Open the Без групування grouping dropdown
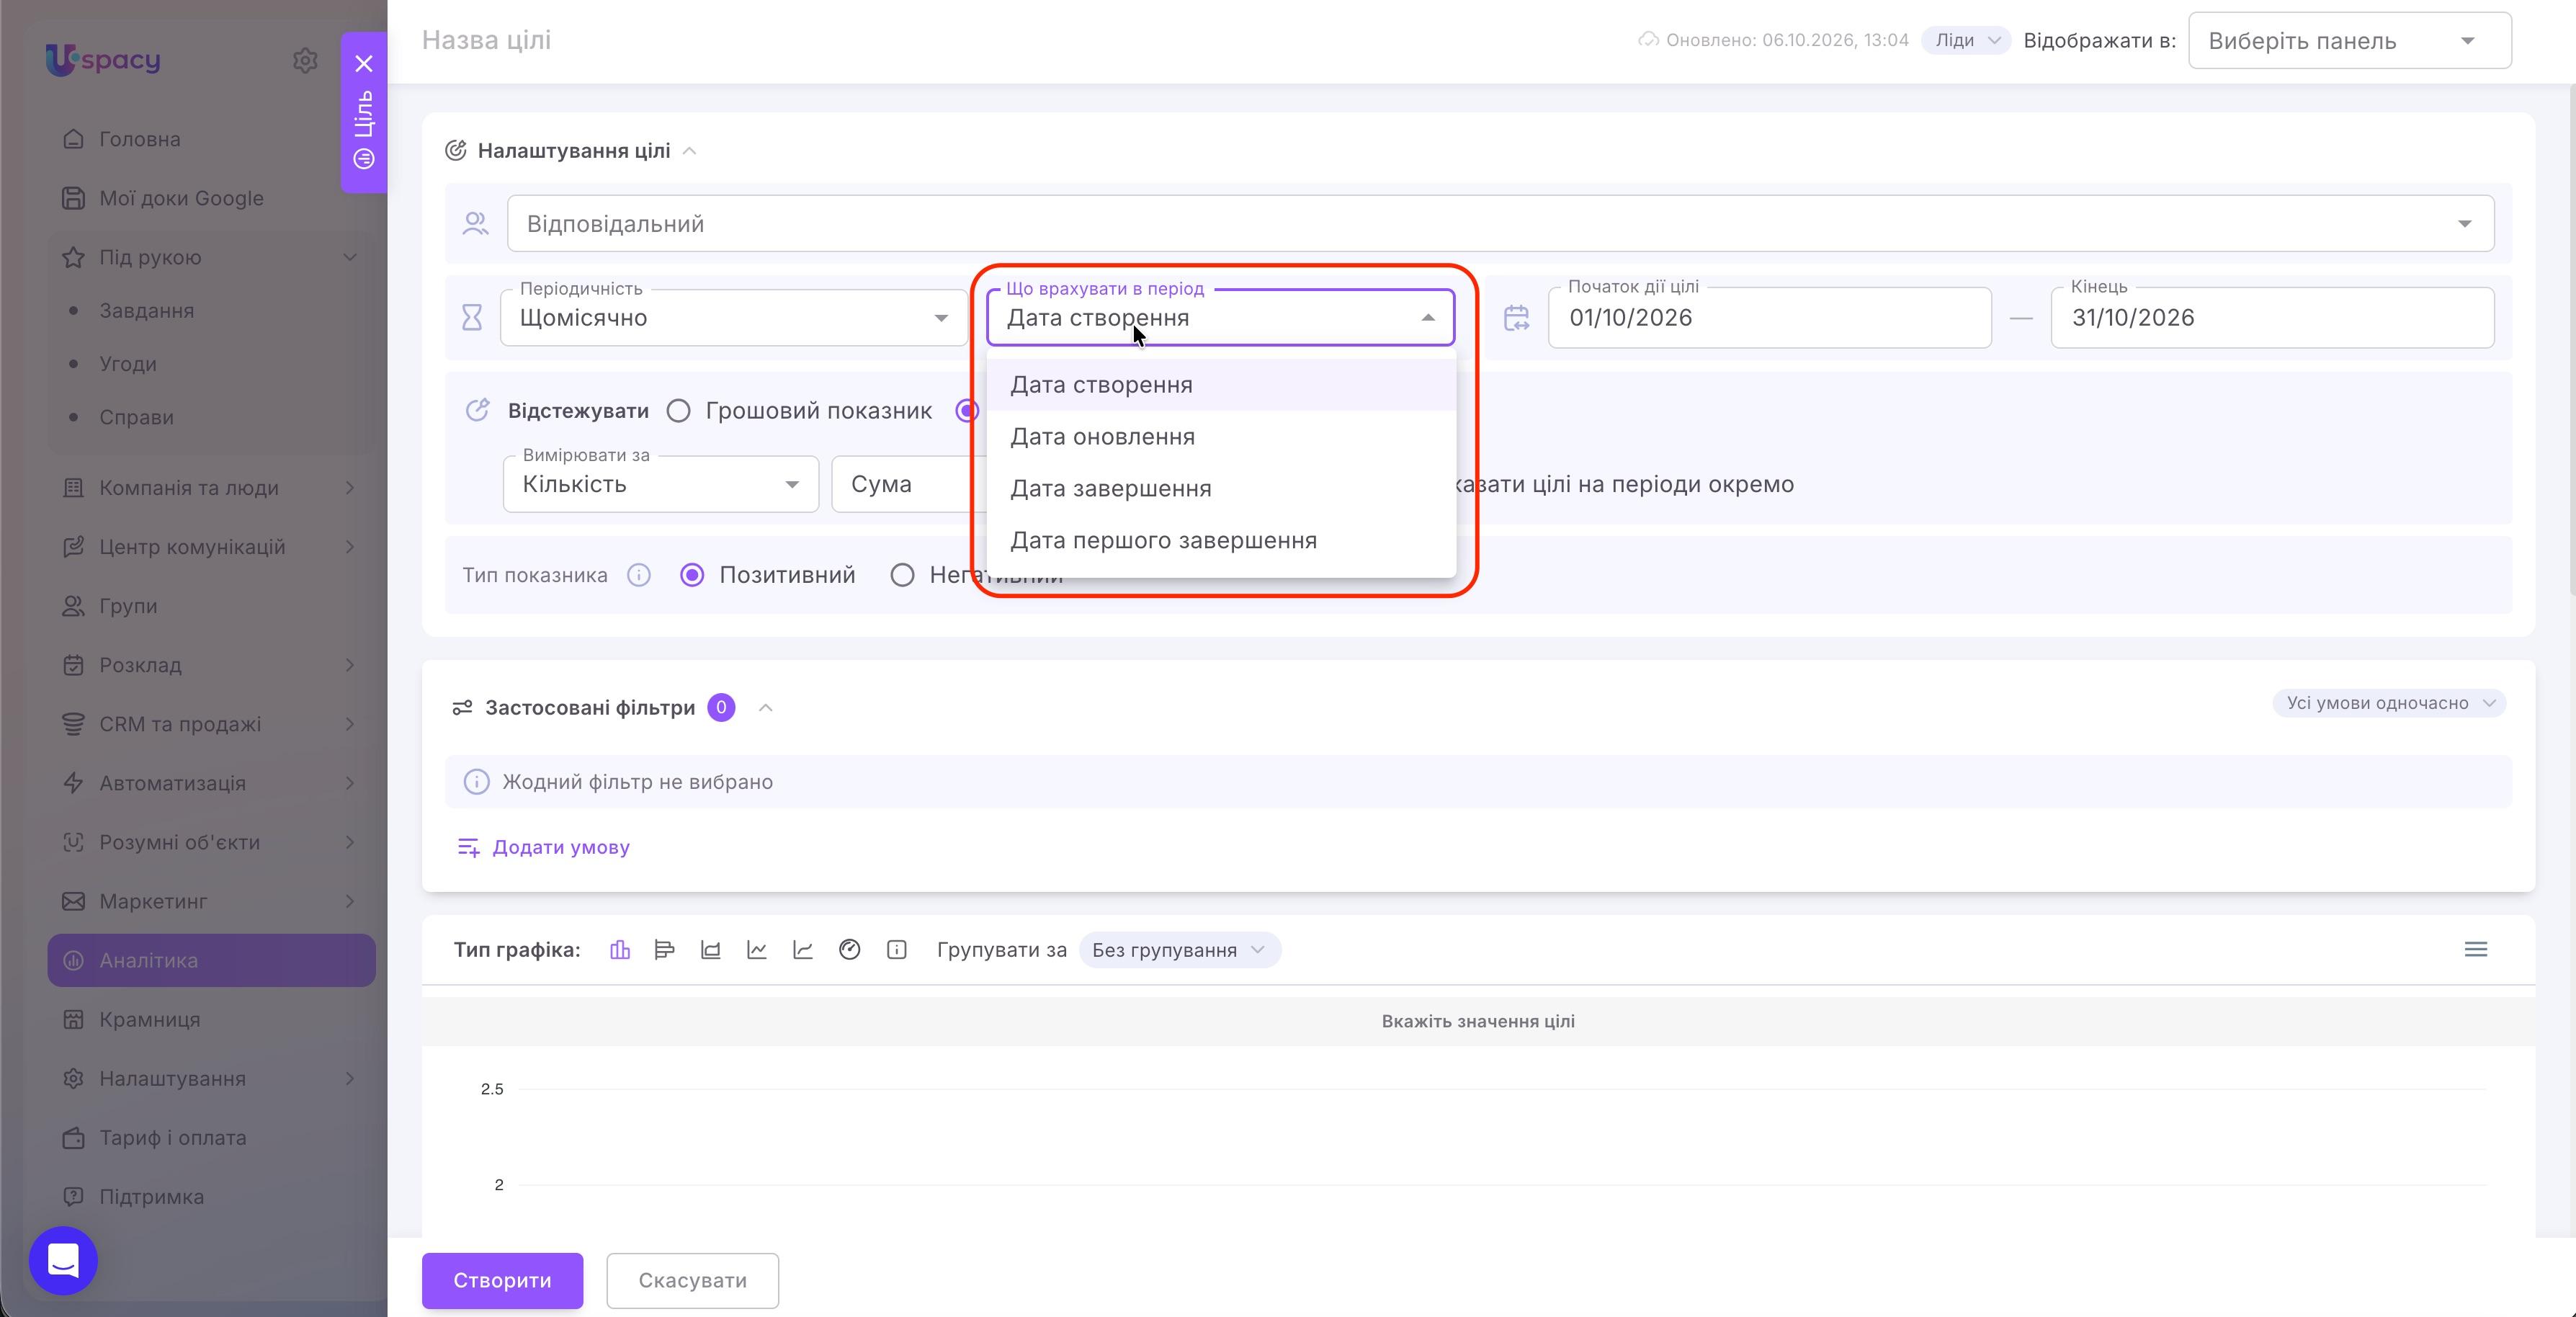 pos(1180,950)
